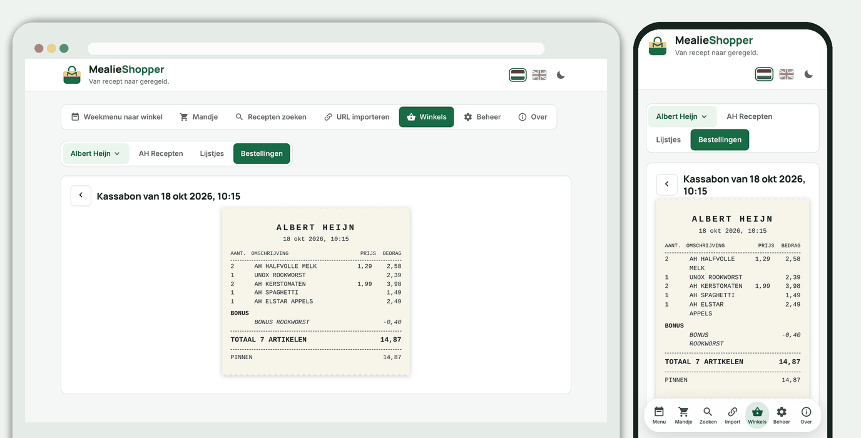
Task: Select Winkels tab in desktop navigation
Action: [427, 117]
